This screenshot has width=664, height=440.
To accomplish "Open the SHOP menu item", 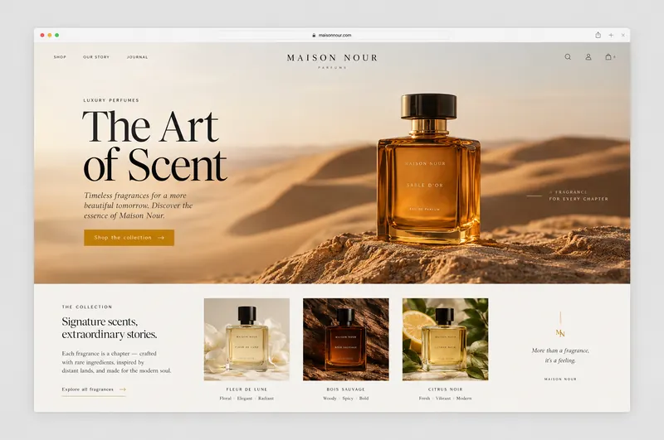I will point(60,57).
